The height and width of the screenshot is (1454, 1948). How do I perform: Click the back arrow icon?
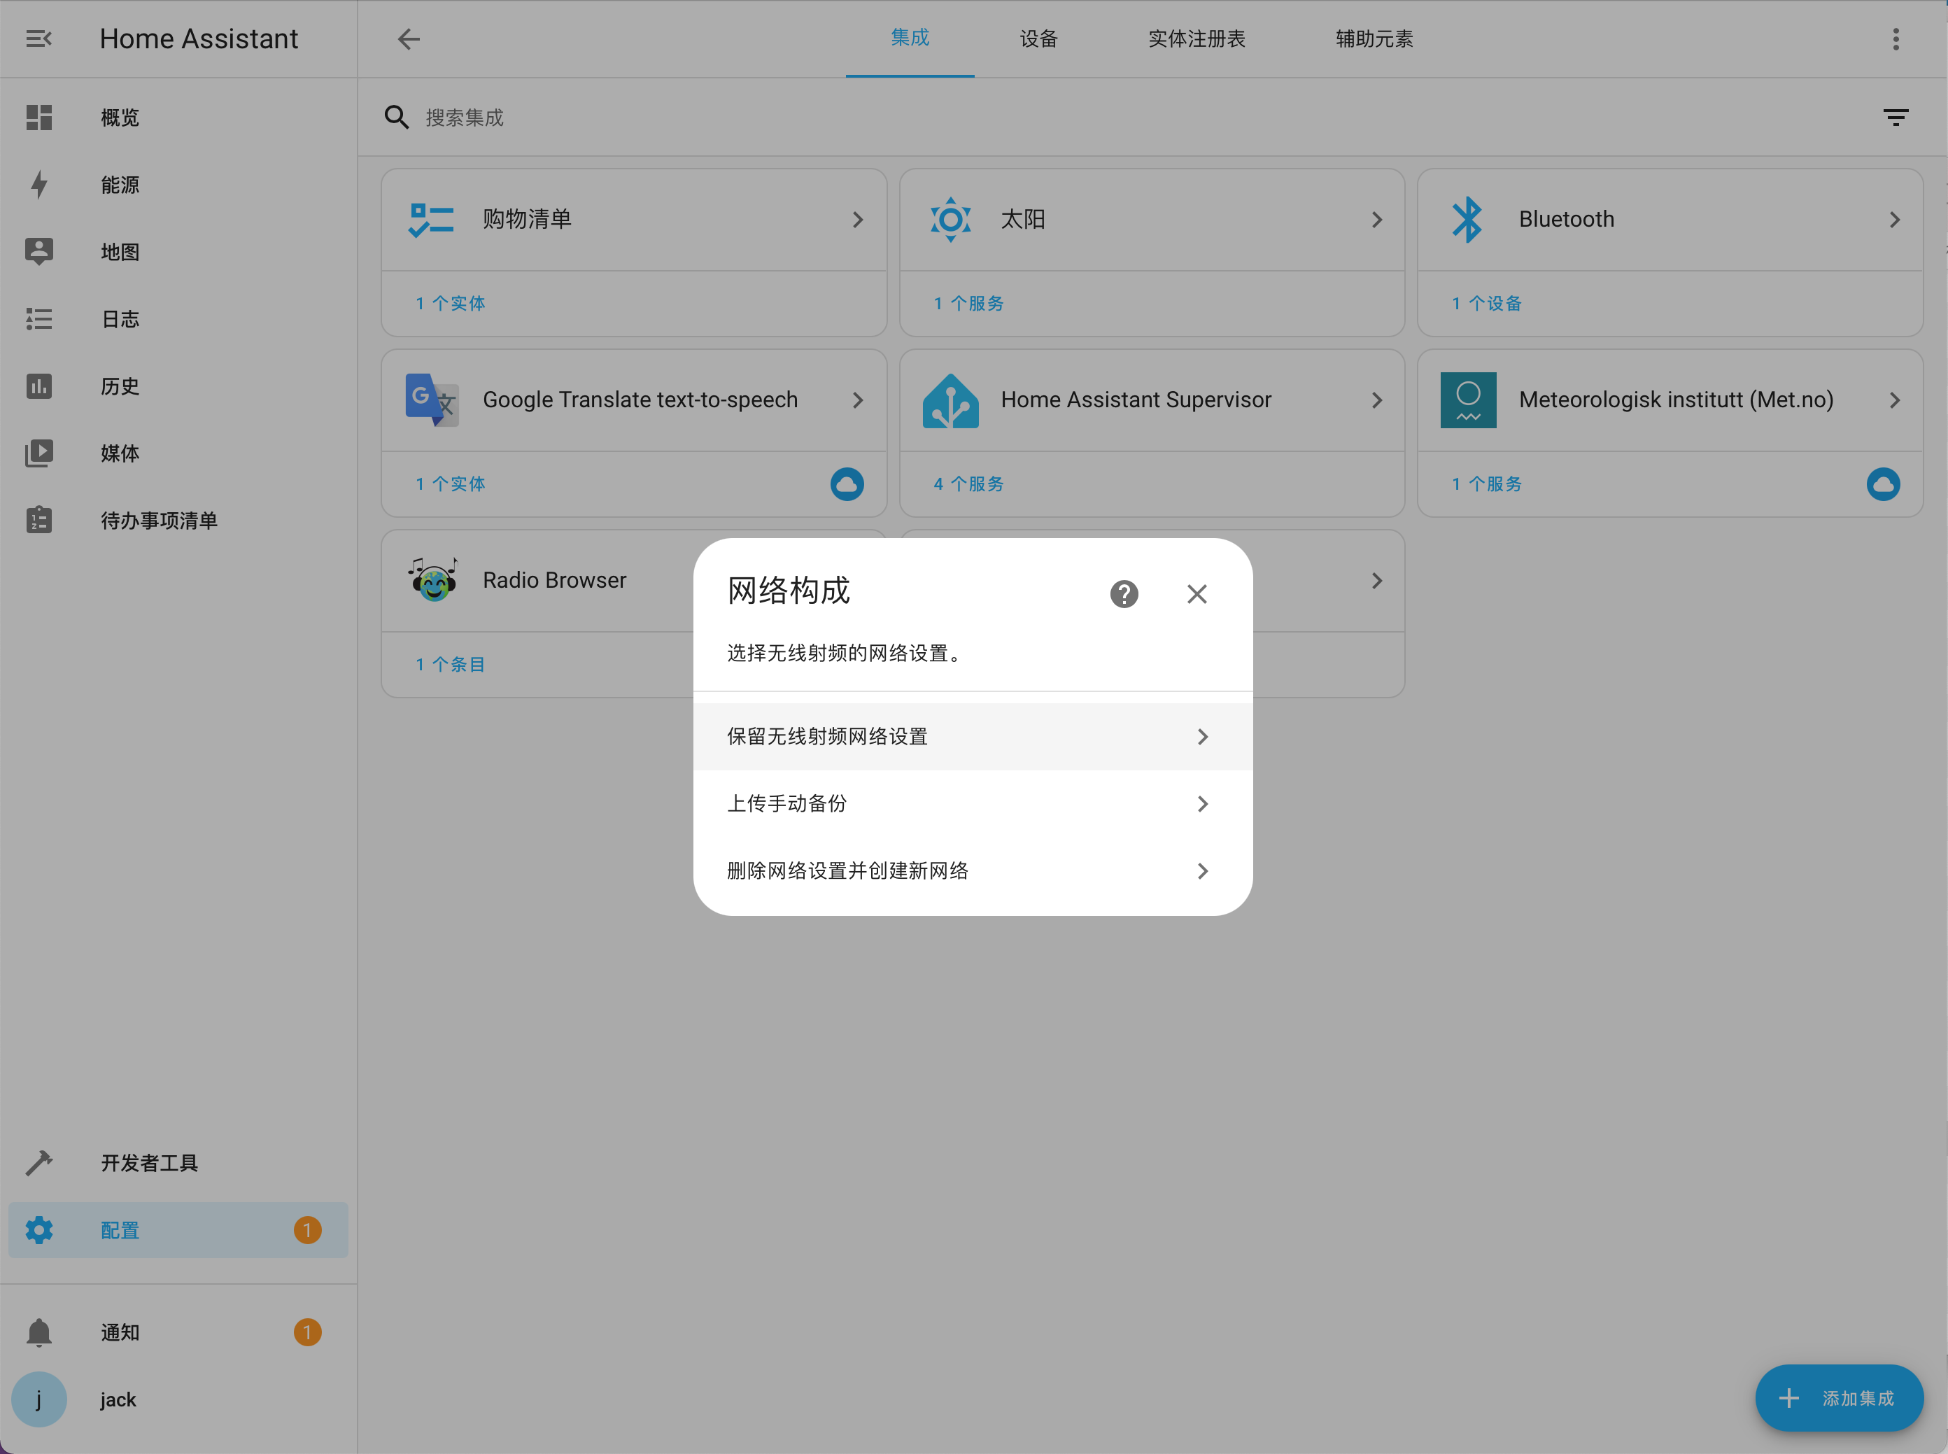point(409,38)
